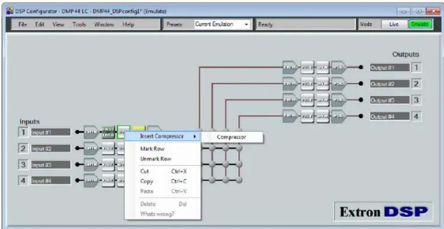Image resolution: width=444 pixels, height=229 pixels.
Task: Click input number 4 button
Action: coord(23,180)
